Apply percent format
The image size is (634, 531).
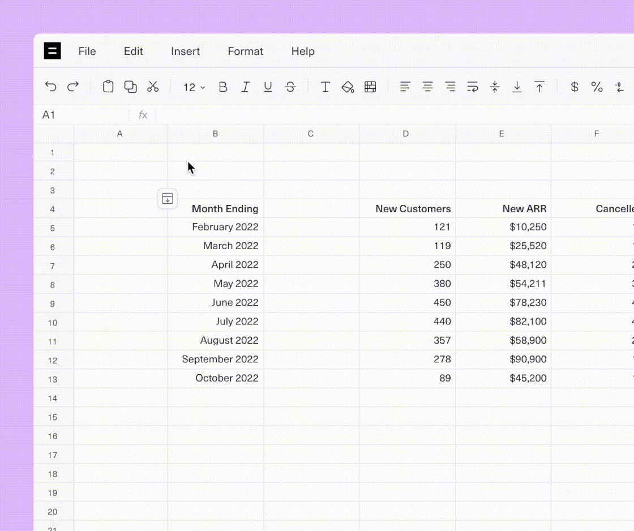pos(597,87)
